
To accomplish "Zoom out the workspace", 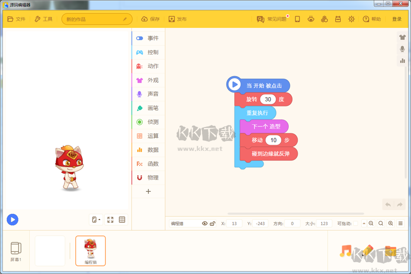I will (371, 224).
